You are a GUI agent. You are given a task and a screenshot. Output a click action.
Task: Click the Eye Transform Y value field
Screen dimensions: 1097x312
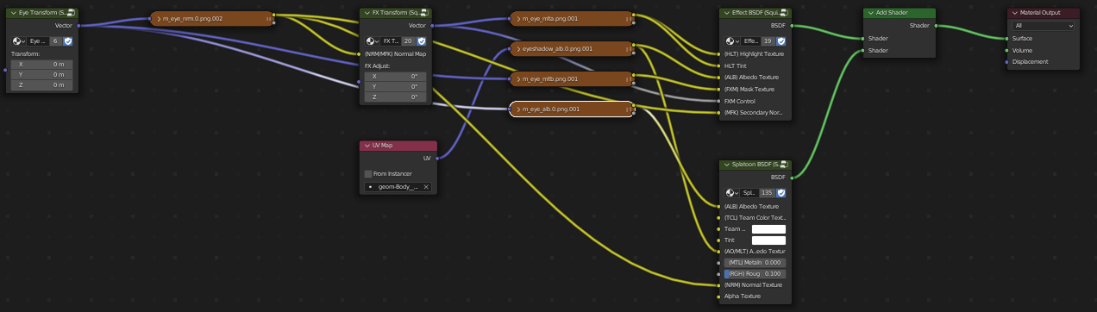click(x=42, y=74)
